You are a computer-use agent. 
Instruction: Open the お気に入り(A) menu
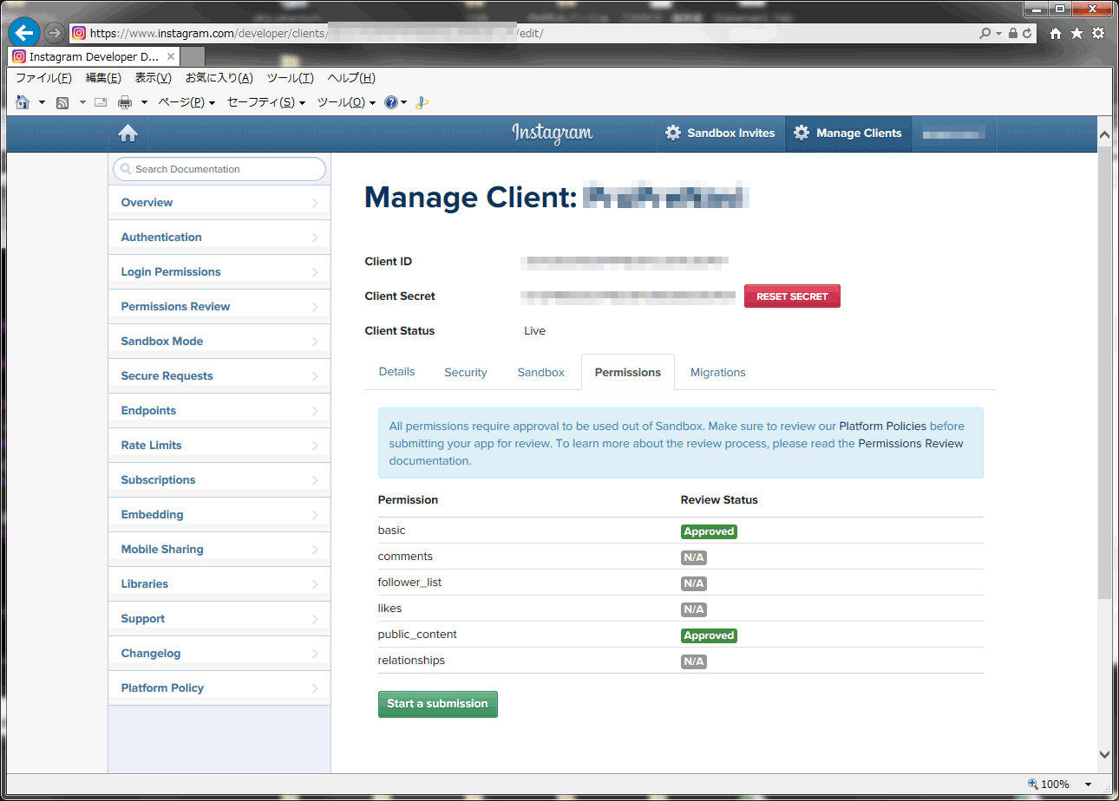click(x=219, y=78)
